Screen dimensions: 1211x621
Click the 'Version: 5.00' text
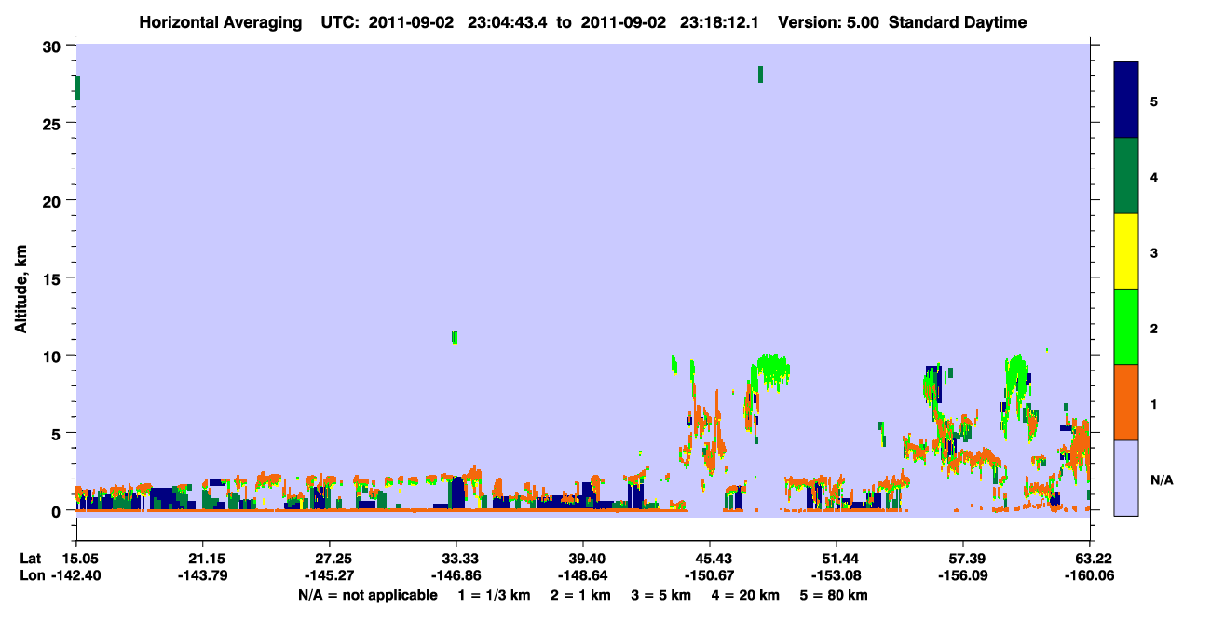point(829,22)
